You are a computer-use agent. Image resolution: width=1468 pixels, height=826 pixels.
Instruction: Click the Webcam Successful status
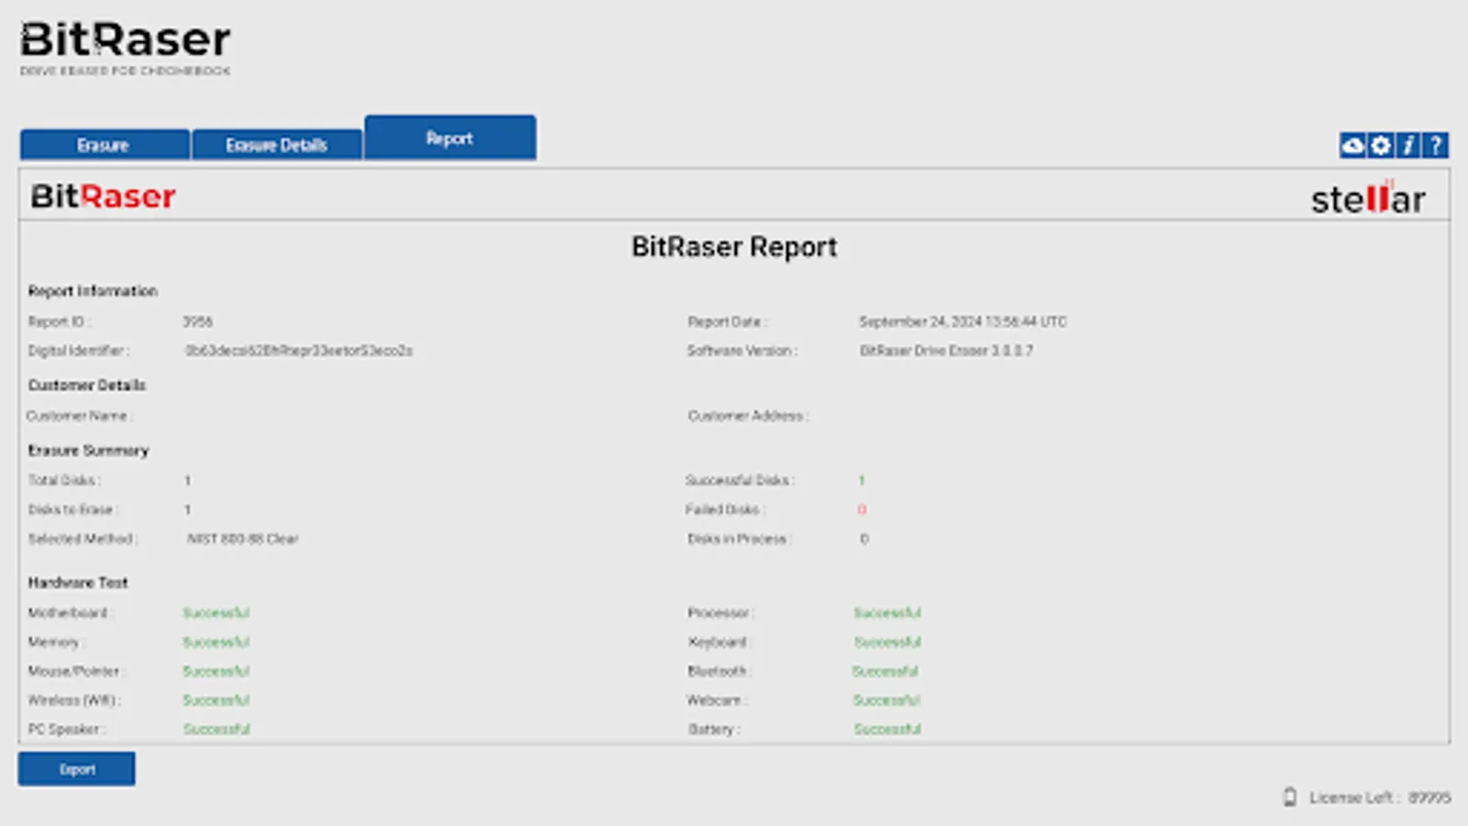coord(885,699)
